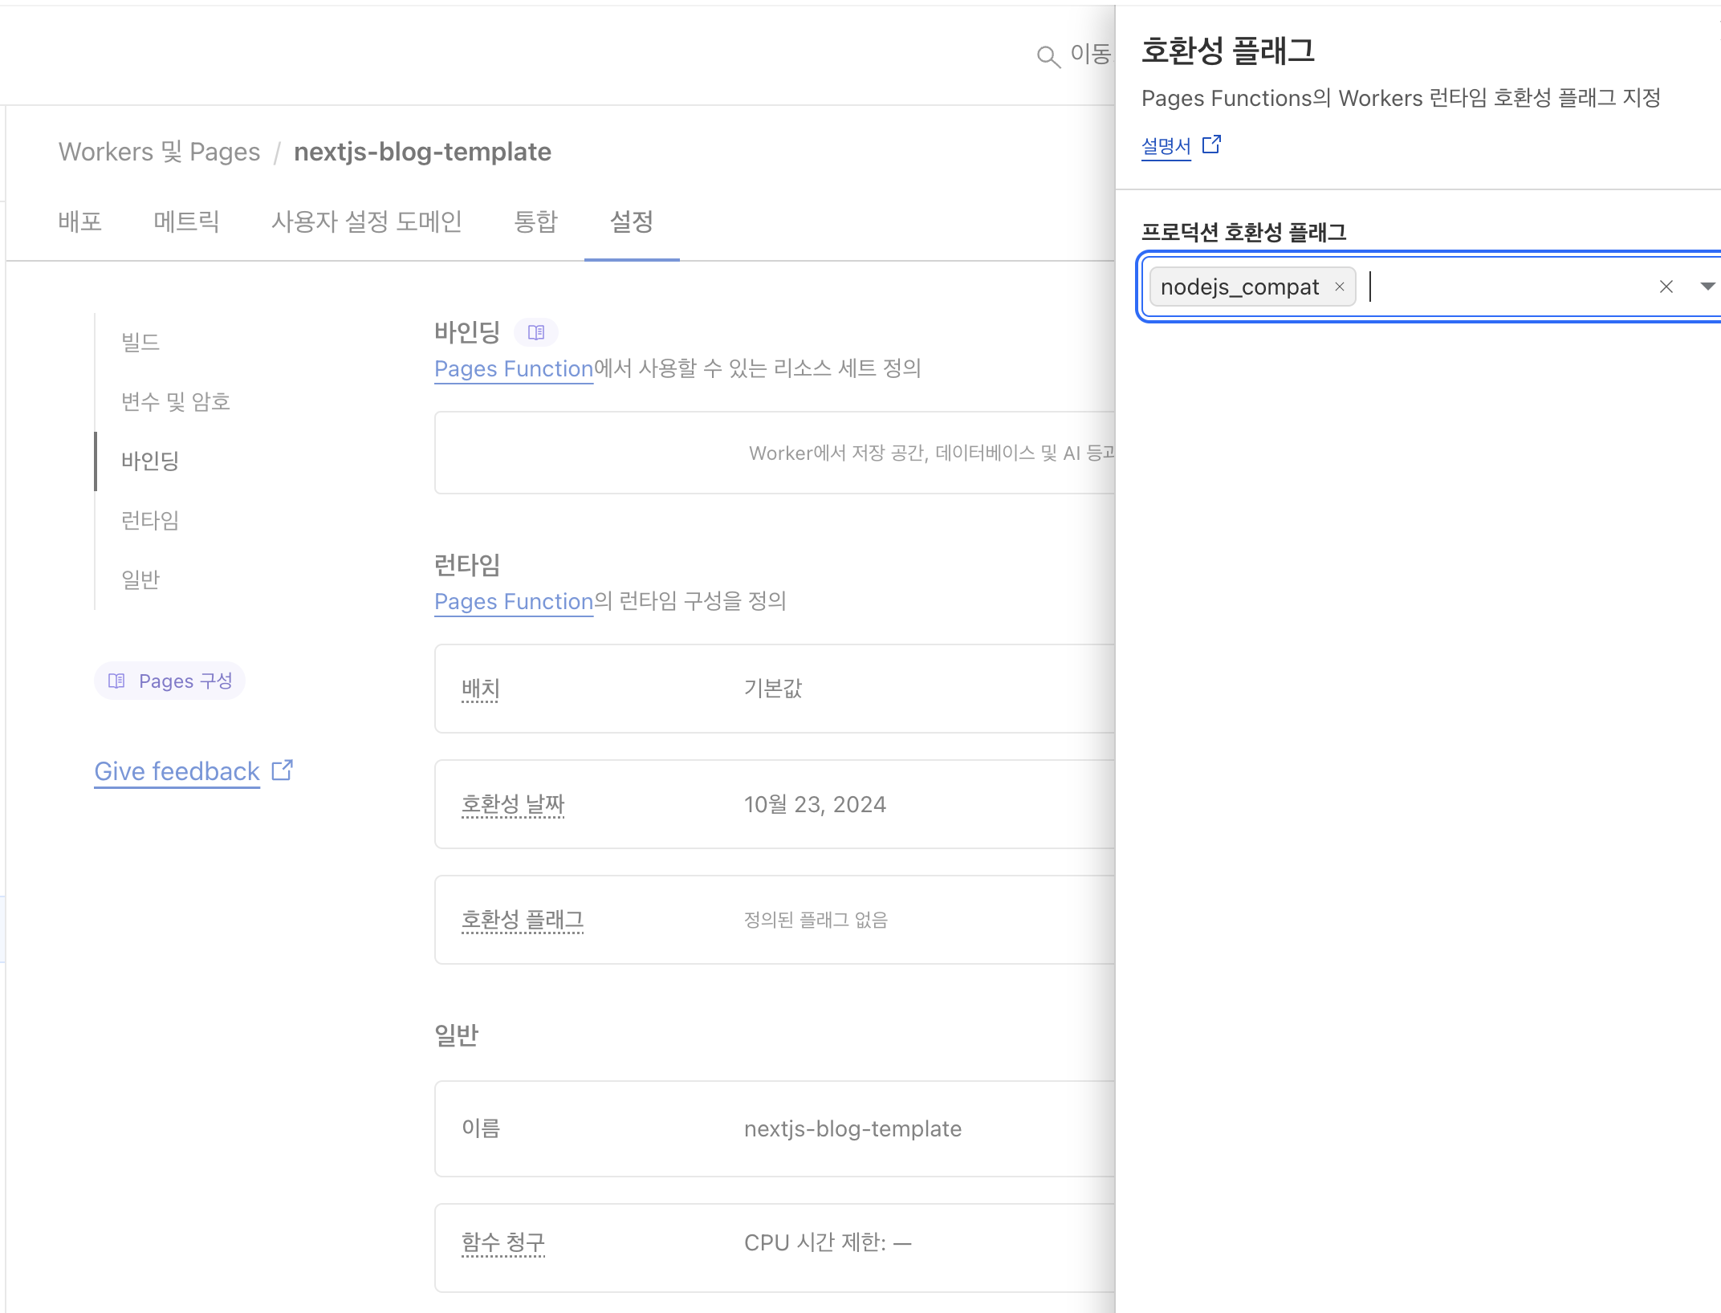The height and width of the screenshot is (1313, 1721).
Task: Switch to the 메트릭 tab
Action: 186,222
